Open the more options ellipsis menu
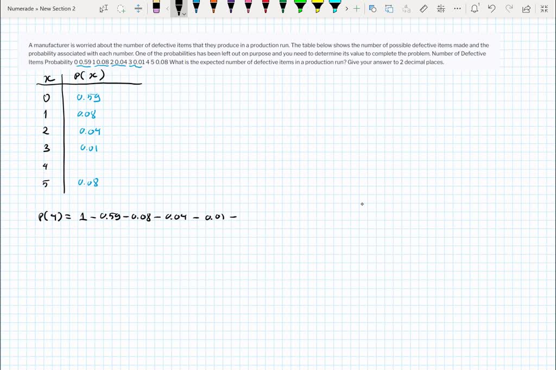556x370 pixels. (457, 9)
